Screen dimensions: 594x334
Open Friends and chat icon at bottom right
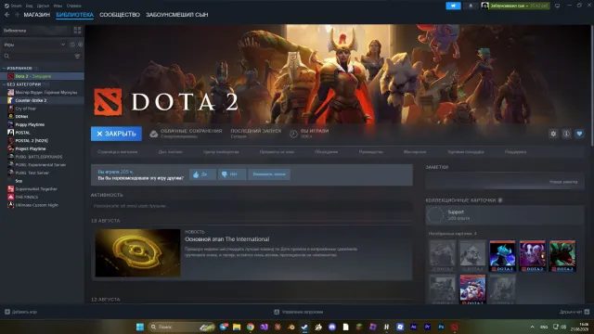click(587, 312)
